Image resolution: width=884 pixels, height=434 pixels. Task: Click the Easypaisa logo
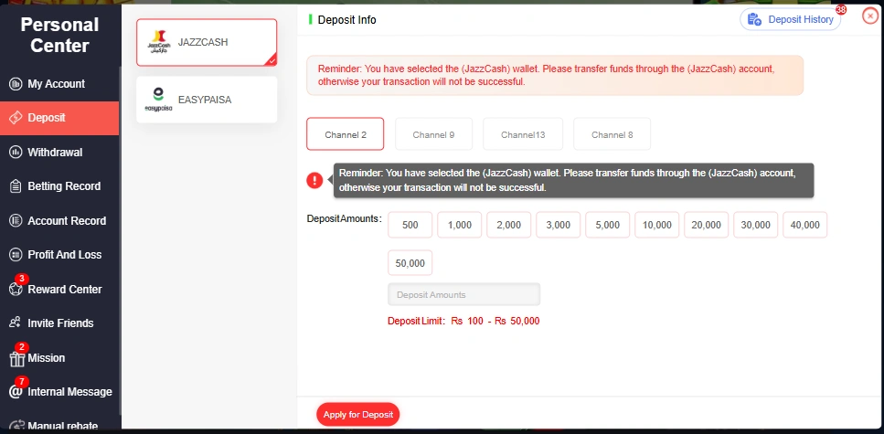click(158, 100)
